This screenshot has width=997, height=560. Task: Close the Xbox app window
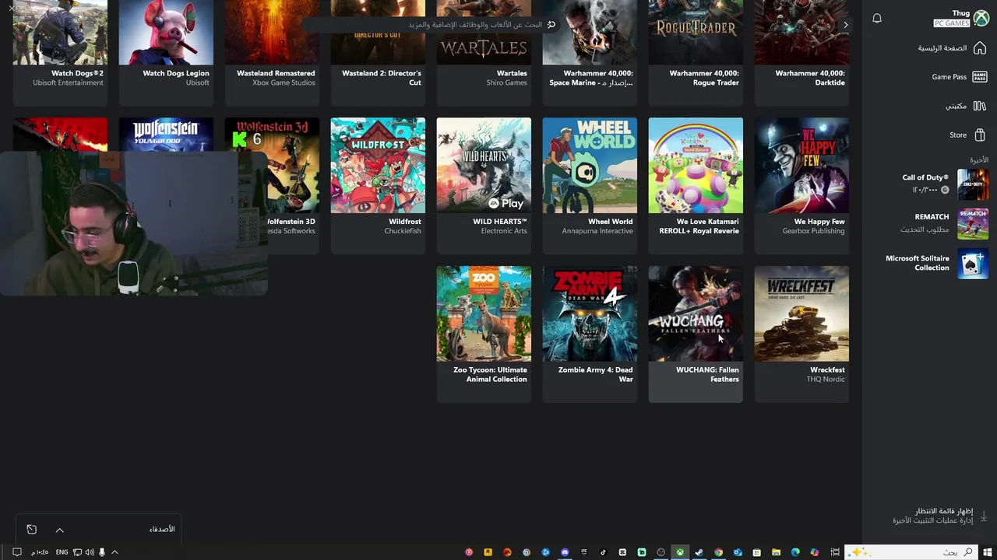[10, 8]
